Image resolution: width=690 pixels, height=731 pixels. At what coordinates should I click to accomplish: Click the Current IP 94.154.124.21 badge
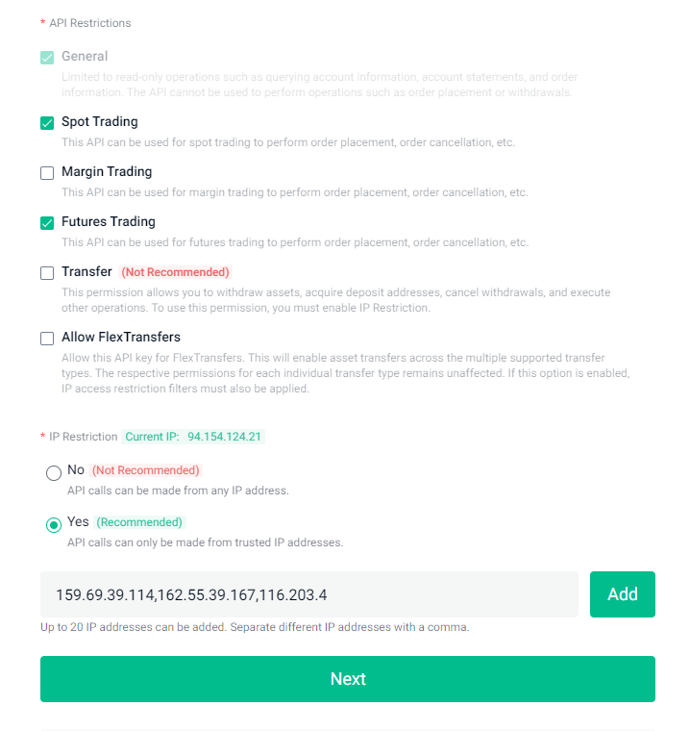tap(193, 437)
